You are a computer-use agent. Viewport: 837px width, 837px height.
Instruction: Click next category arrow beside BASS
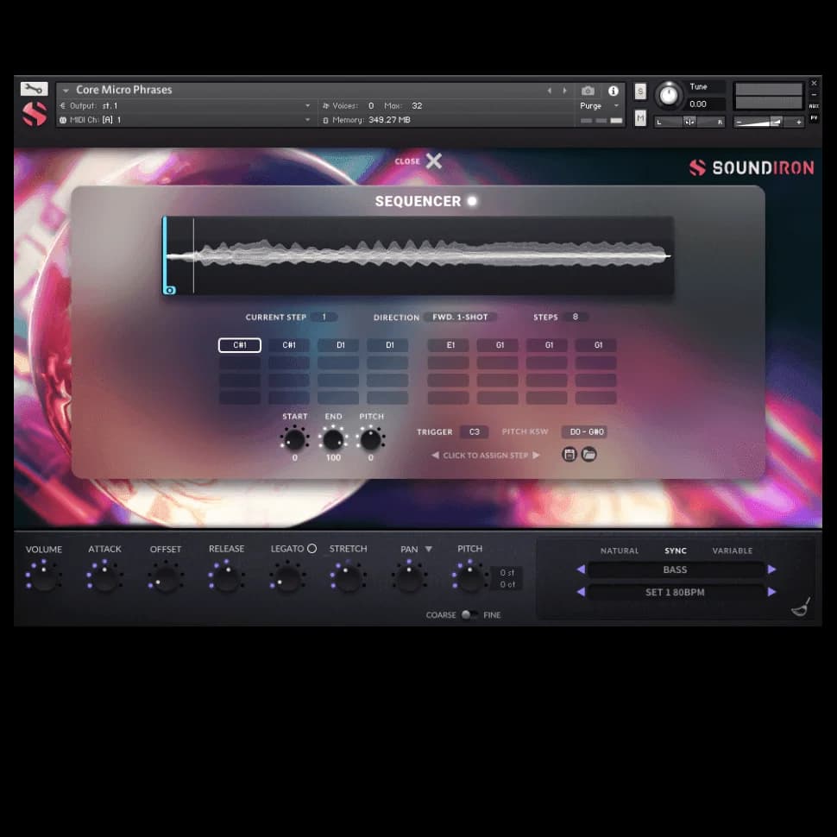pyautogui.click(x=771, y=570)
